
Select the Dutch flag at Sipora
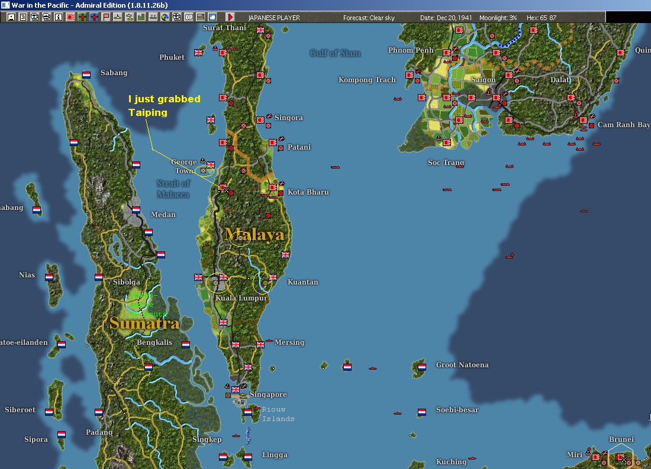point(62,435)
